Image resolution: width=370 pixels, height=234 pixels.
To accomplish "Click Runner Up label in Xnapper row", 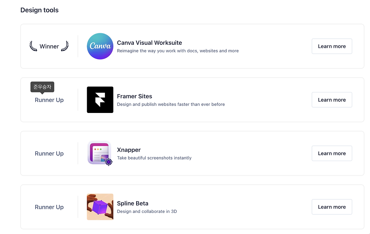I will [49, 153].
